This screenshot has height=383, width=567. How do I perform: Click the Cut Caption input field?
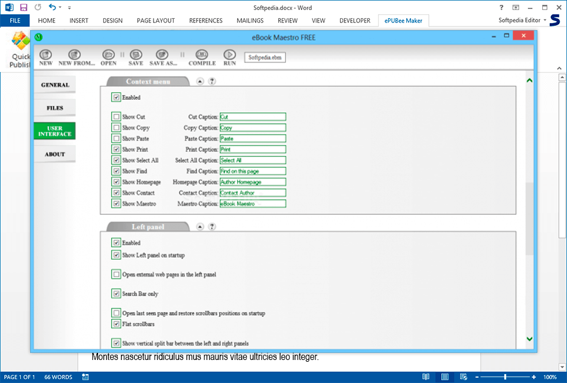(x=253, y=117)
